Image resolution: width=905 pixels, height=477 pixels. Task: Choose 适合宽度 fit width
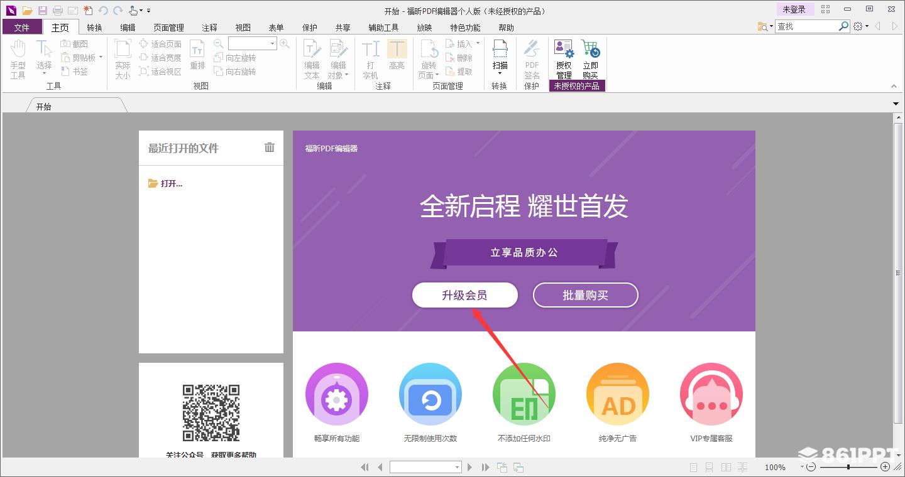click(160, 58)
